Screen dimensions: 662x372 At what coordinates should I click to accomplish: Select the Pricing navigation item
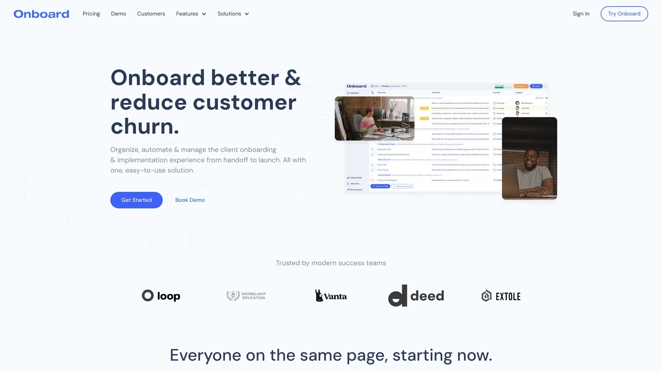click(91, 14)
